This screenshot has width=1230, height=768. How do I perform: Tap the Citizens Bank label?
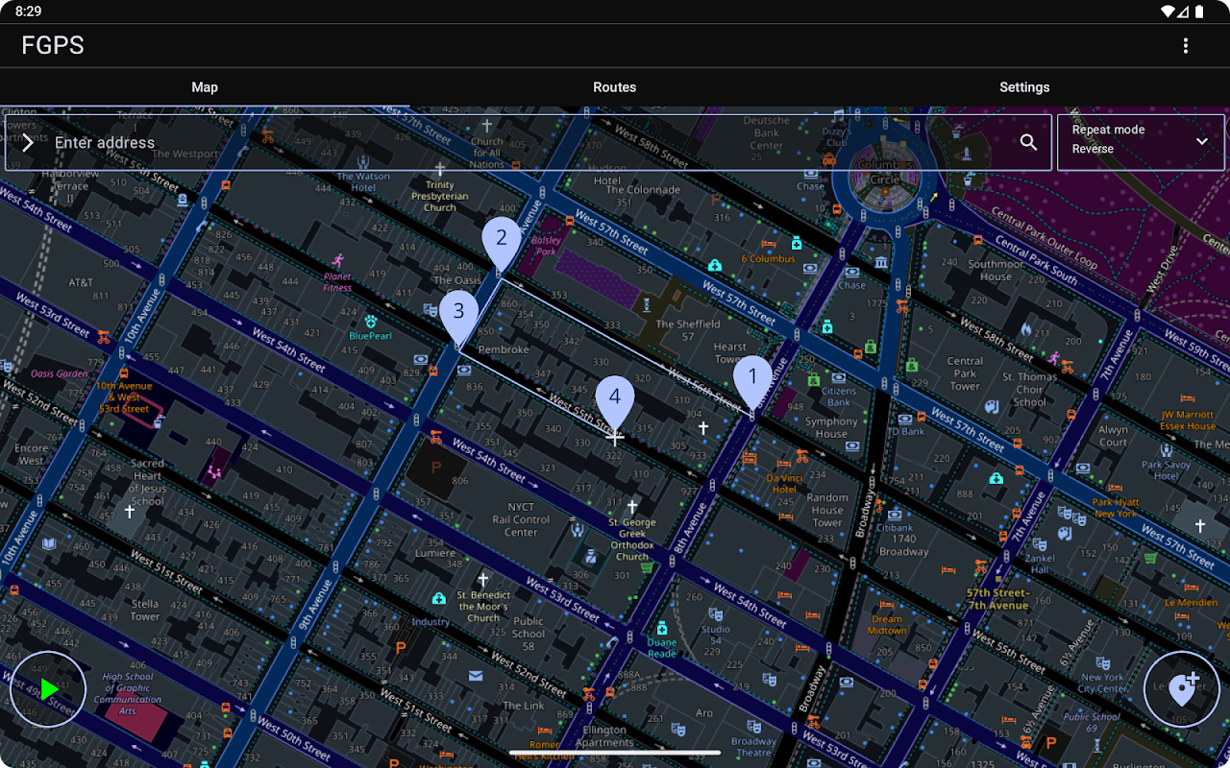pos(839,396)
